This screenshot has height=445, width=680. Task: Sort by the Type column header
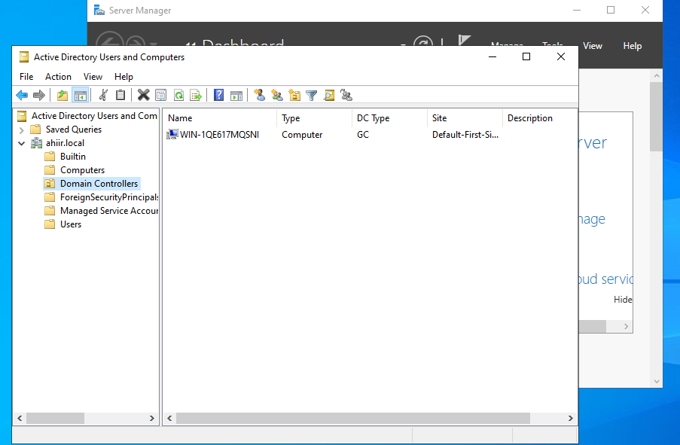(315, 118)
